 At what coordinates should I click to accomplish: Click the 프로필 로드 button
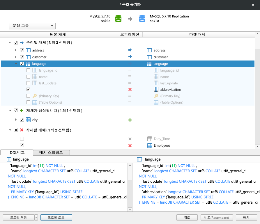[x=56, y=217]
